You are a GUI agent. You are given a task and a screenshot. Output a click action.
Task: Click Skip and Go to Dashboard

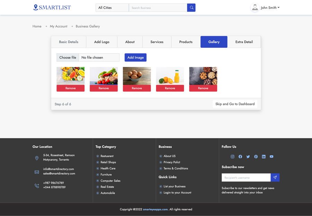click(x=235, y=104)
